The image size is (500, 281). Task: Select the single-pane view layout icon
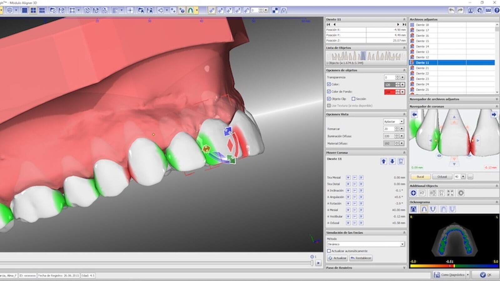pyautogui.click(x=24, y=10)
